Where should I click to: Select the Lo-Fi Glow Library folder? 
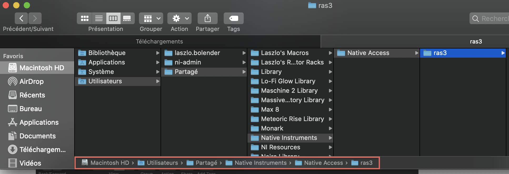(x=290, y=81)
